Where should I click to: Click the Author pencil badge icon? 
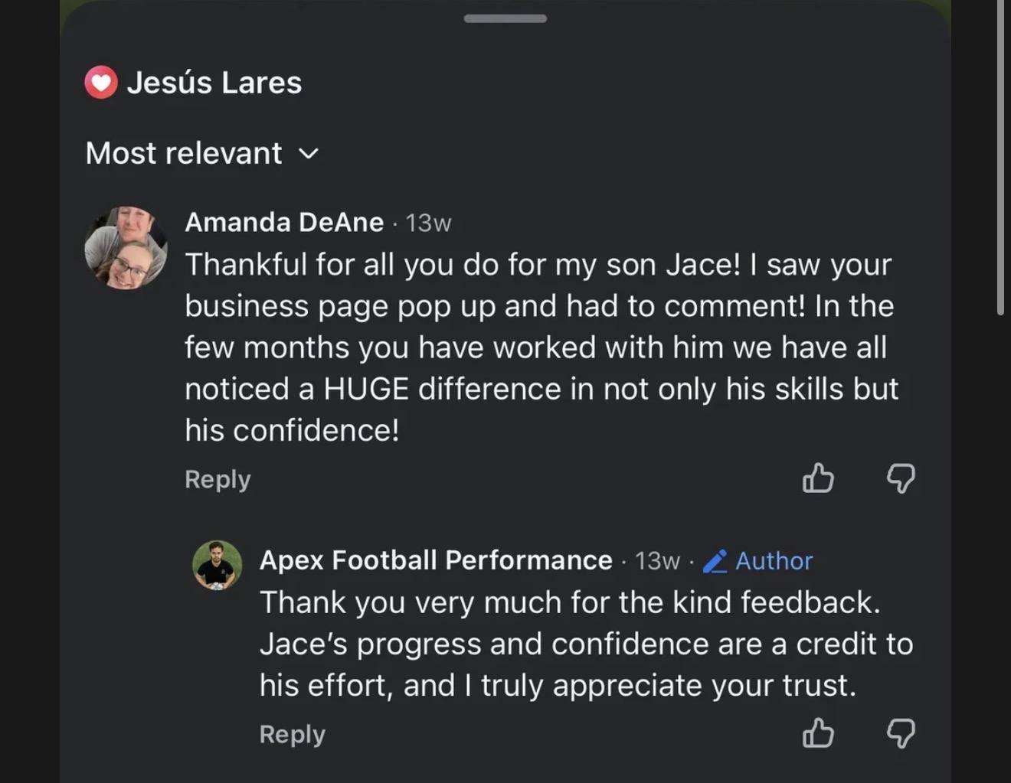tap(715, 561)
